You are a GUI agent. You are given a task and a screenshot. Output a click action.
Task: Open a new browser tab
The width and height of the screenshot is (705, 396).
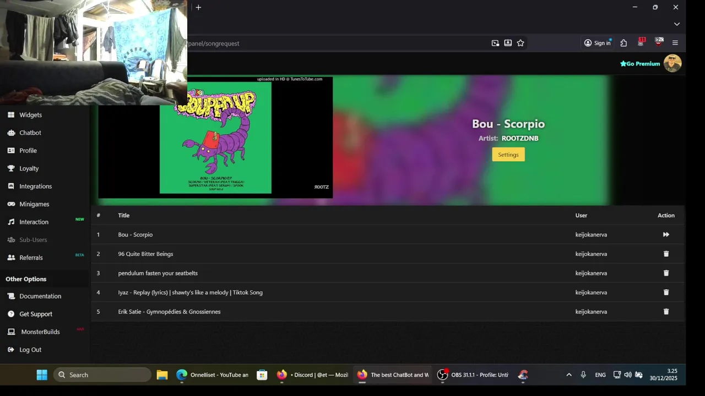click(198, 7)
